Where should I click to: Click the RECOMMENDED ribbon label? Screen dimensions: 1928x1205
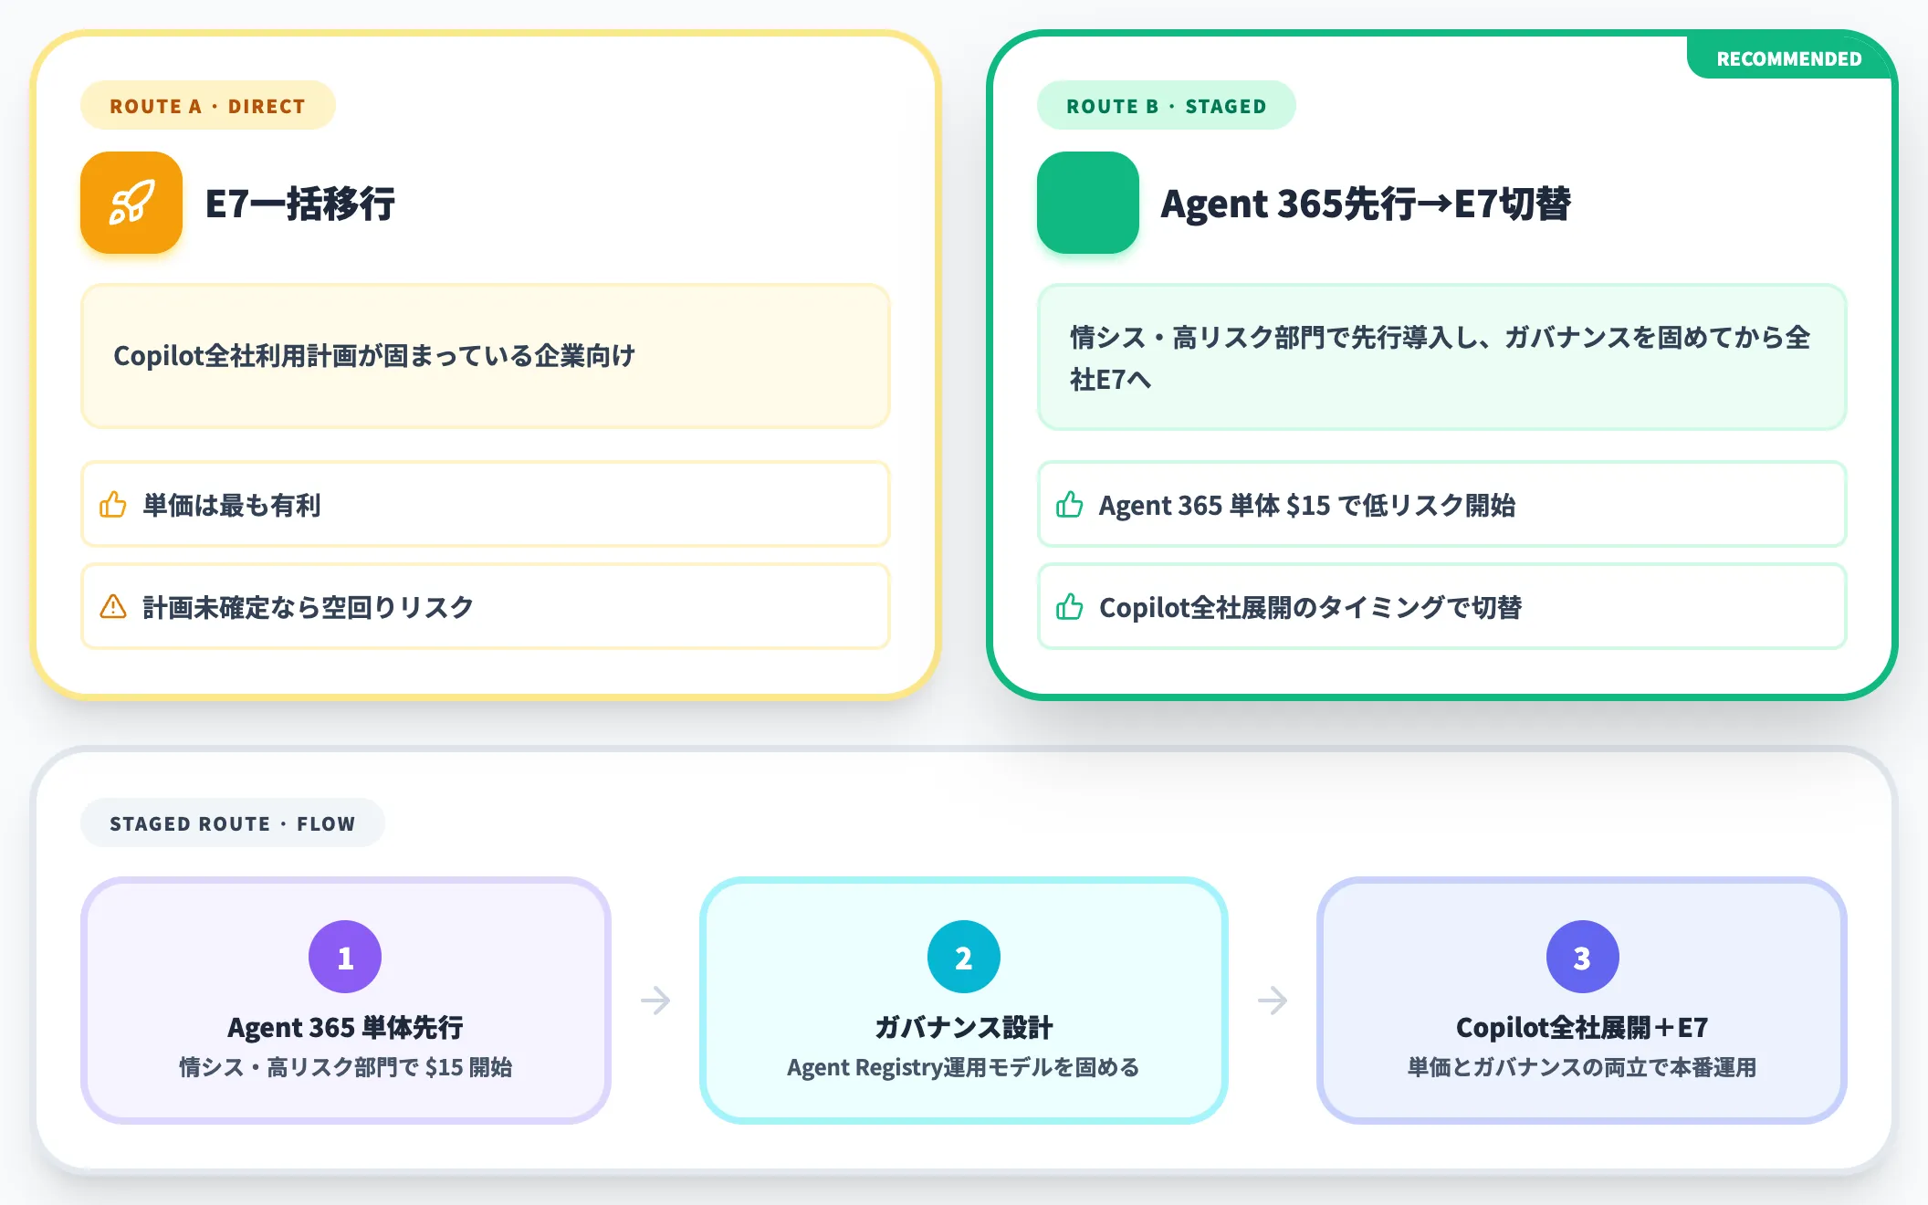point(1788,58)
